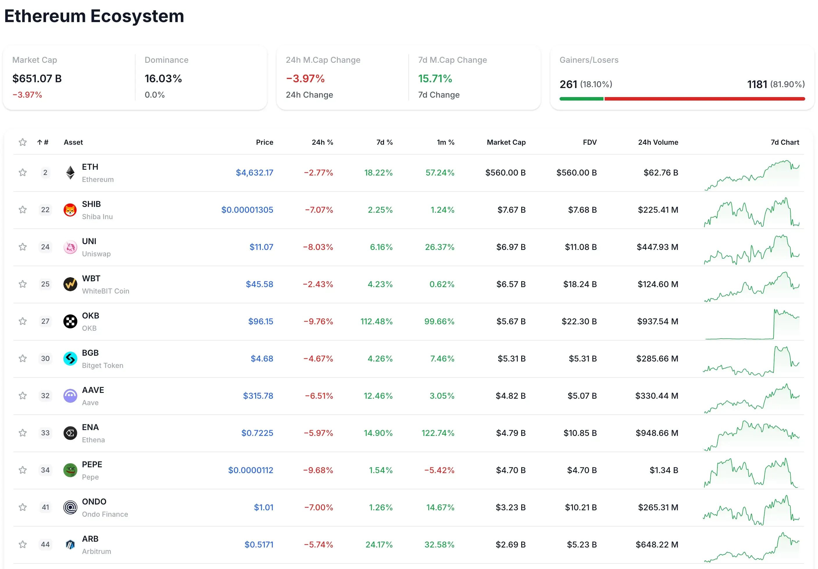Favorite SHIB using its star icon
Screen dimensions: 818x569
(23, 210)
